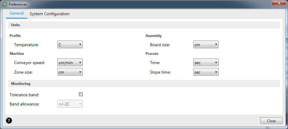
Task: Close the Preferences window with red X
Action: click(279, 3)
